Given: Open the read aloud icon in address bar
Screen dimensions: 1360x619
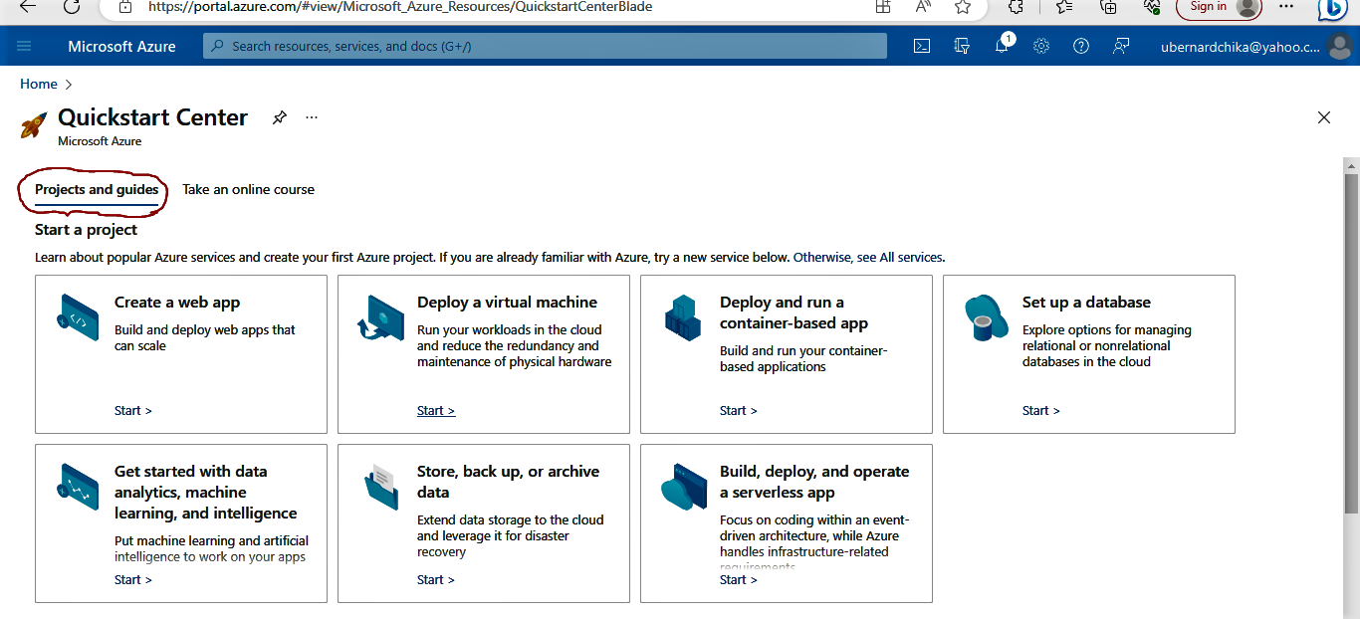Looking at the screenshot, I should click(923, 7).
